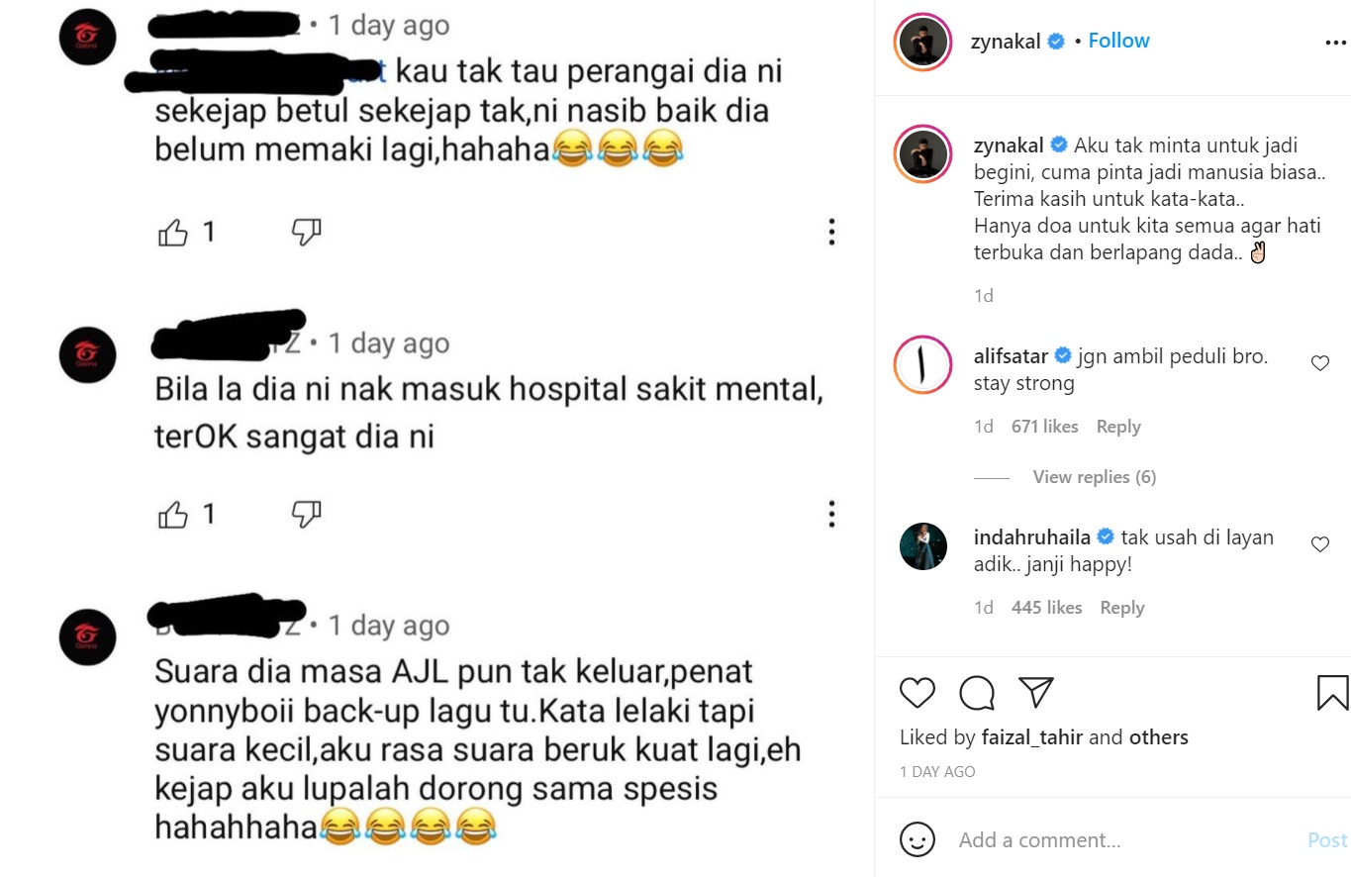The width and height of the screenshot is (1351, 877).
Task: Like alifsatar's comment heart
Action: pos(1319,364)
